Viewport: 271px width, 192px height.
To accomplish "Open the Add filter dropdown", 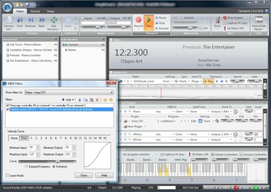I will (x=68, y=100).
